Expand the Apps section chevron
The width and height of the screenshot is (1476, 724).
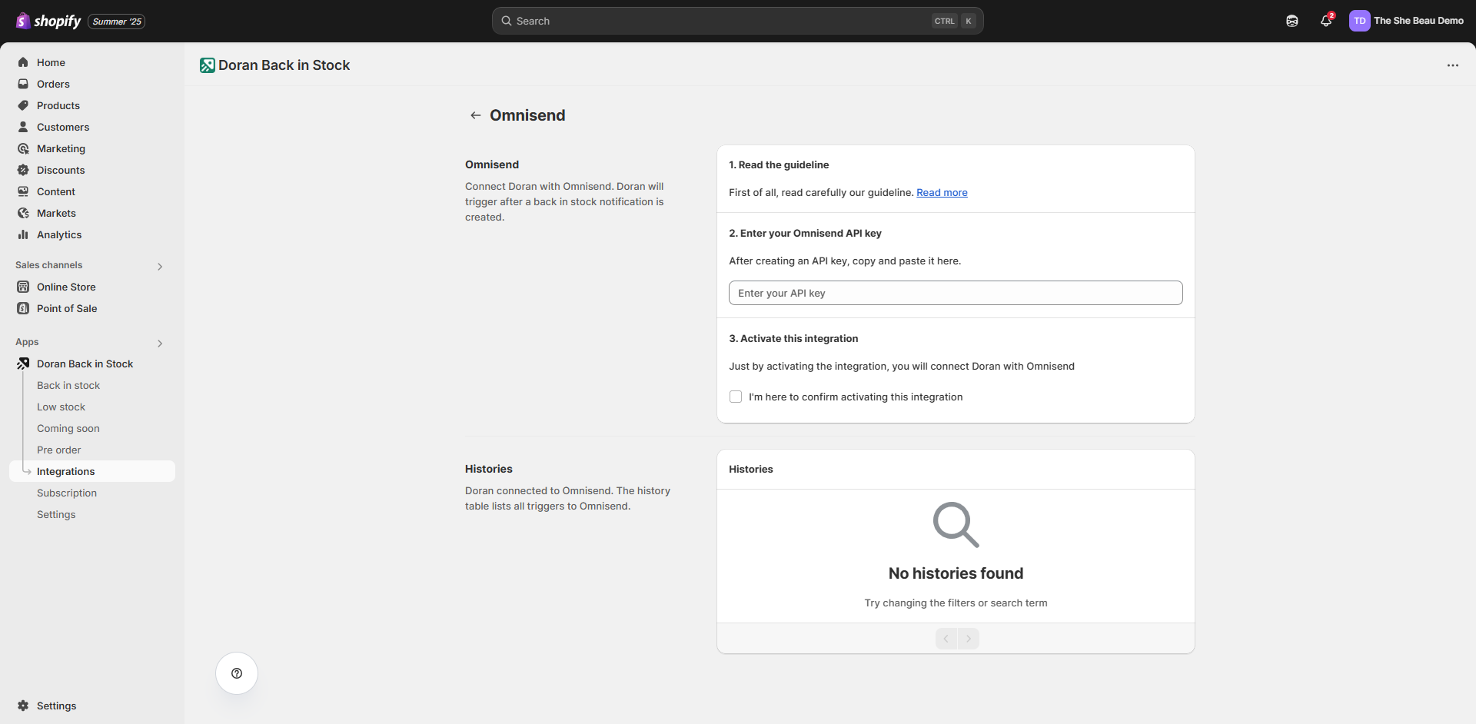pyautogui.click(x=160, y=343)
